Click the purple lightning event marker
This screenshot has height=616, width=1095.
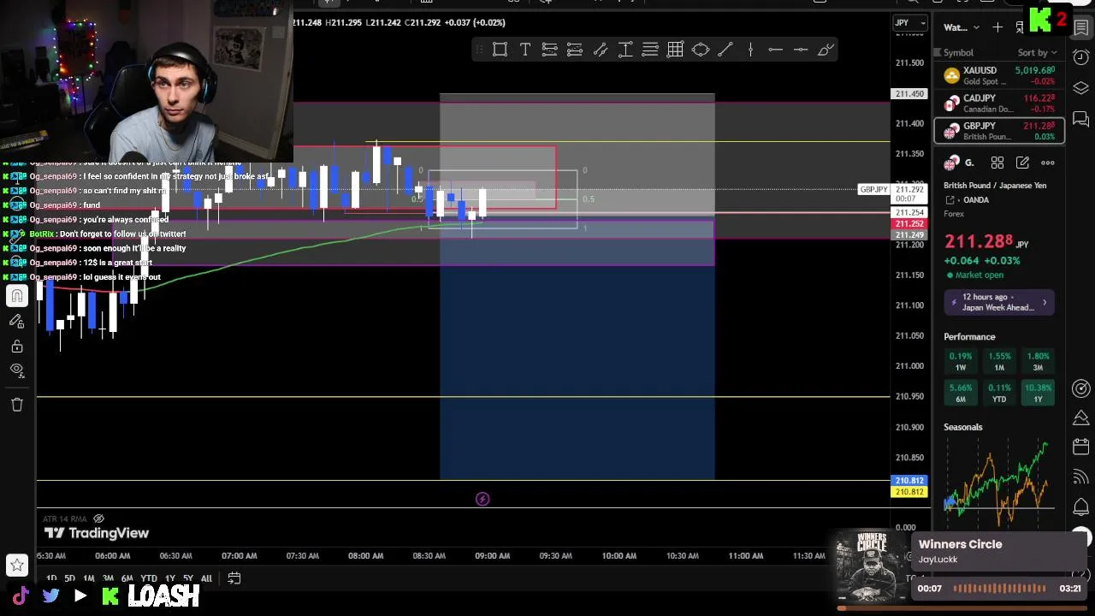pyautogui.click(x=482, y=499)
